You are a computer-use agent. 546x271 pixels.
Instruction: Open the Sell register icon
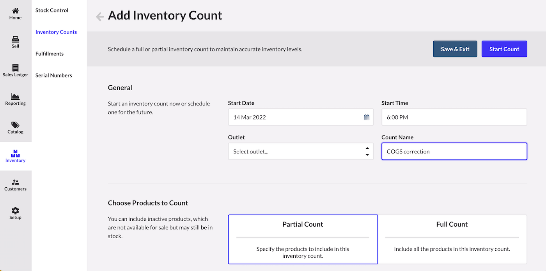(15, 39)
